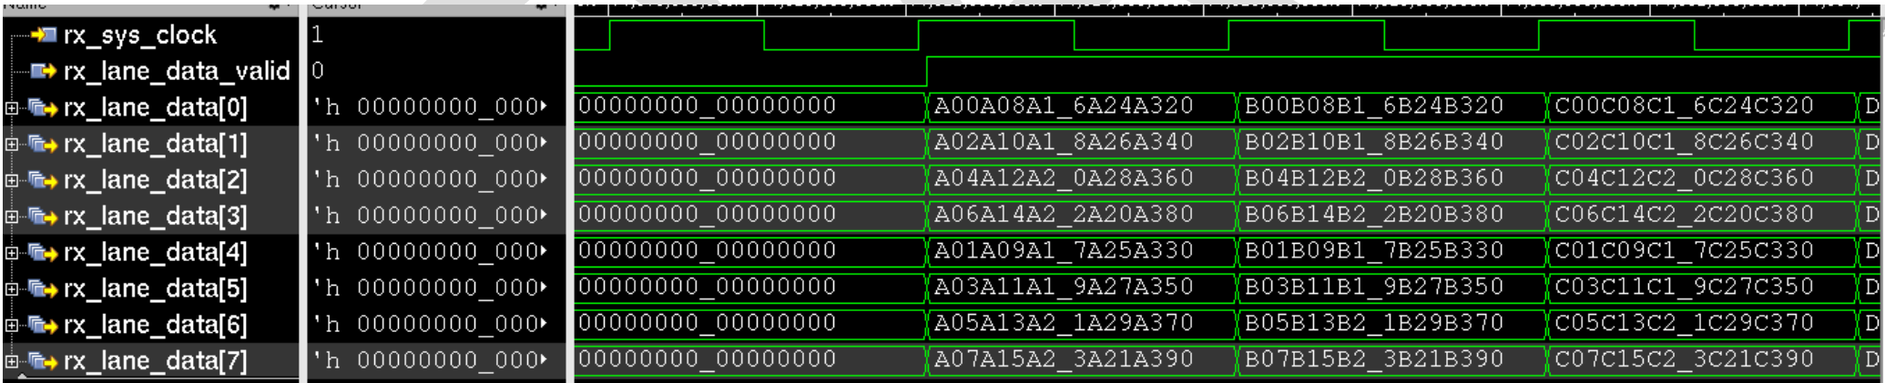This screenshot has width=1885, height=383.
Task: Click waveform value B01B09B1_7B25B330
Action: (1374, 250)
